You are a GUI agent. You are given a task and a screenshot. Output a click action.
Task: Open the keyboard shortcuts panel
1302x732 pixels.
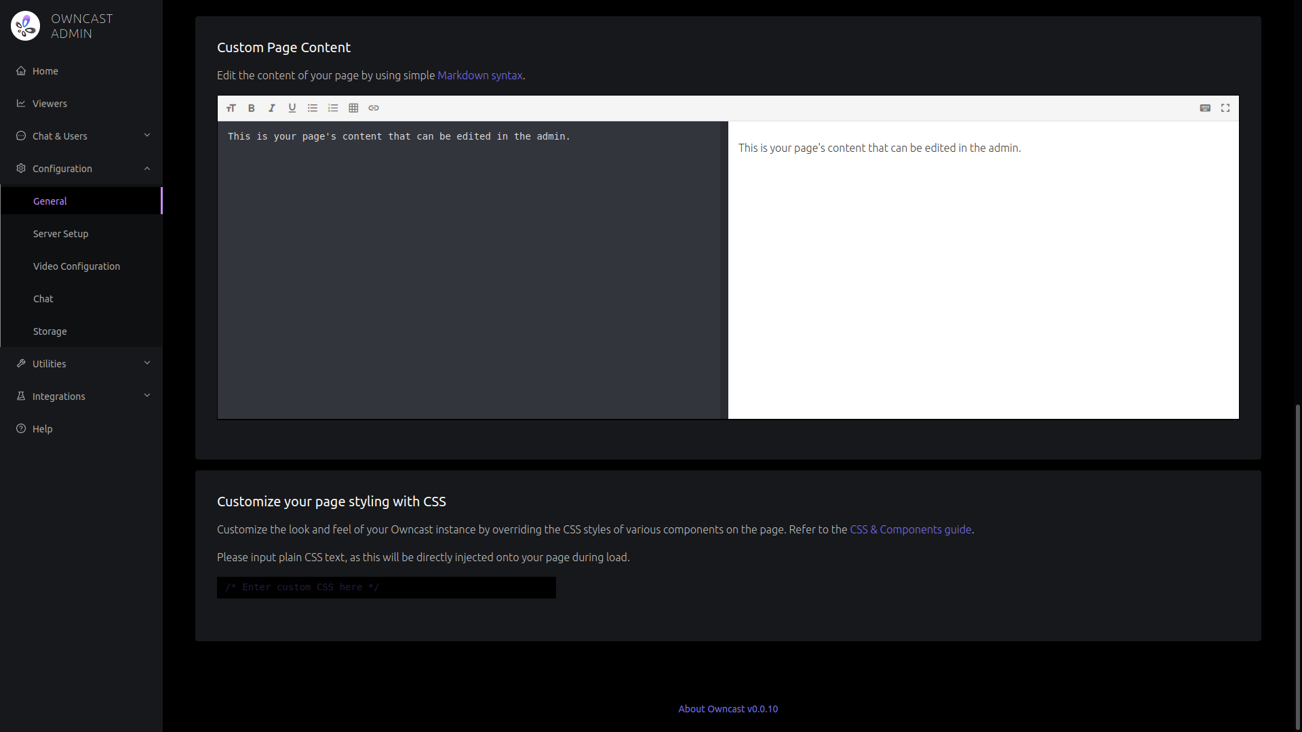[1205, 108]
